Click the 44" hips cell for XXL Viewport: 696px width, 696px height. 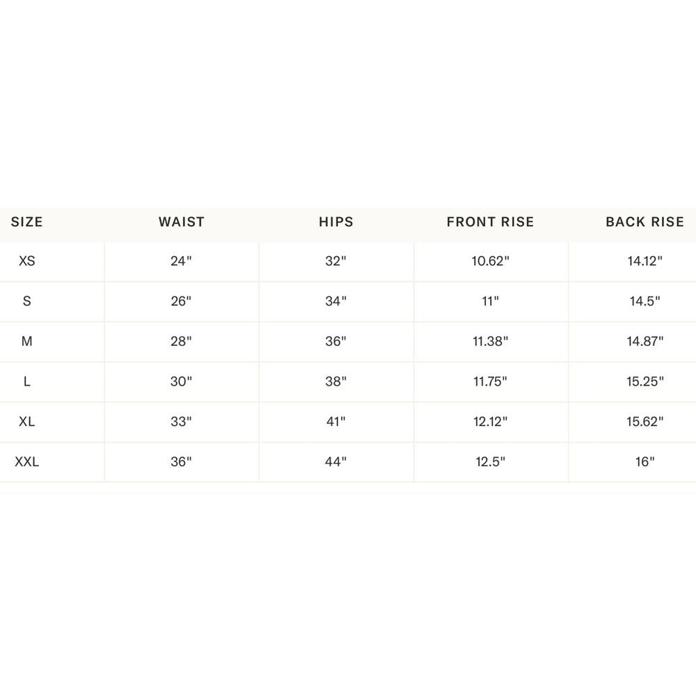(x=336, y=462)
